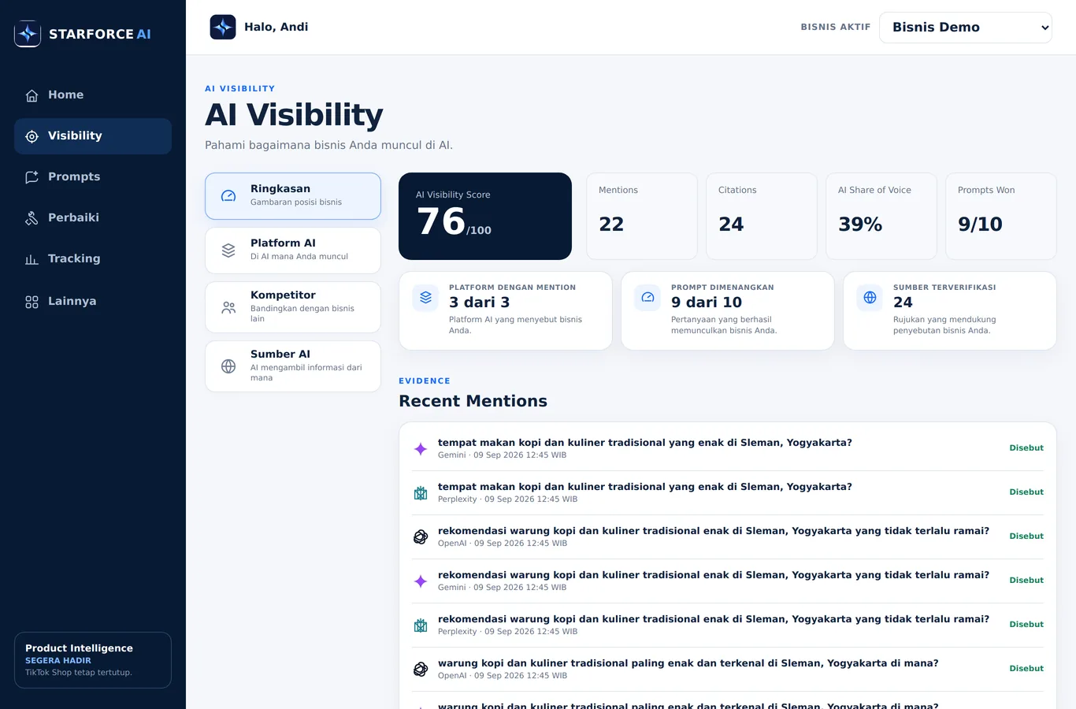The height and width of the screenshot is (709, 1076).
Task: Click the "Halo, Andi" greeting text
Action: [x=276, y=27]
